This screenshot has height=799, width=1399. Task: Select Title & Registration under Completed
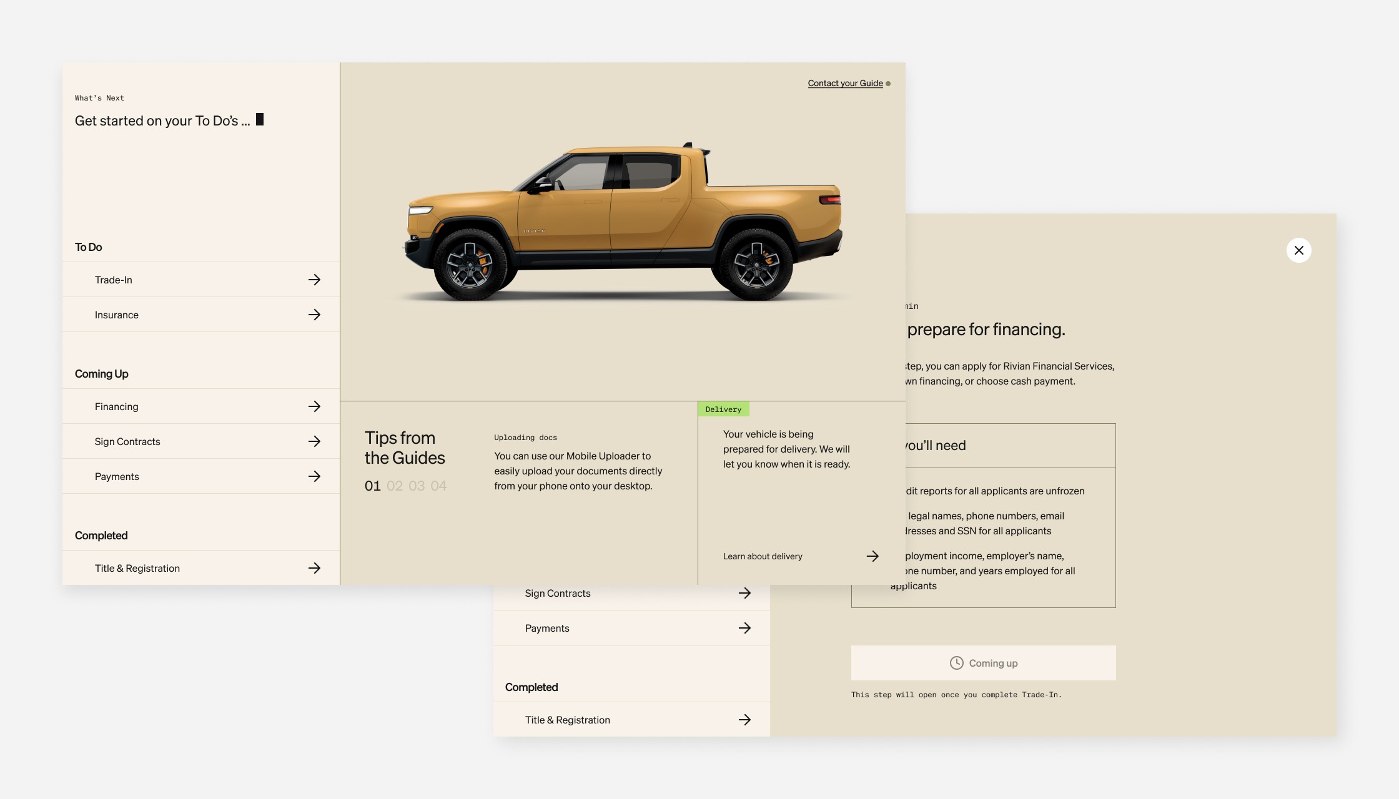(137, 568)
